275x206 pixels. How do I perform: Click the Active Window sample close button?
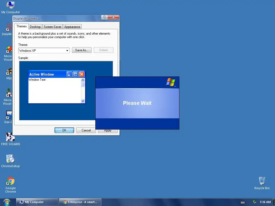pos(82,74)
